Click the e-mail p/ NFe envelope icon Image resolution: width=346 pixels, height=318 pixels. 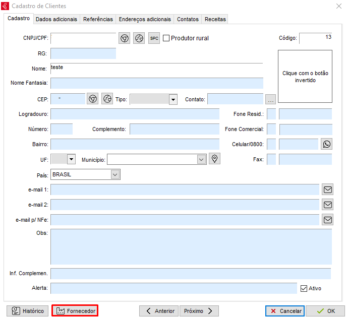click(x=328, y=220)
